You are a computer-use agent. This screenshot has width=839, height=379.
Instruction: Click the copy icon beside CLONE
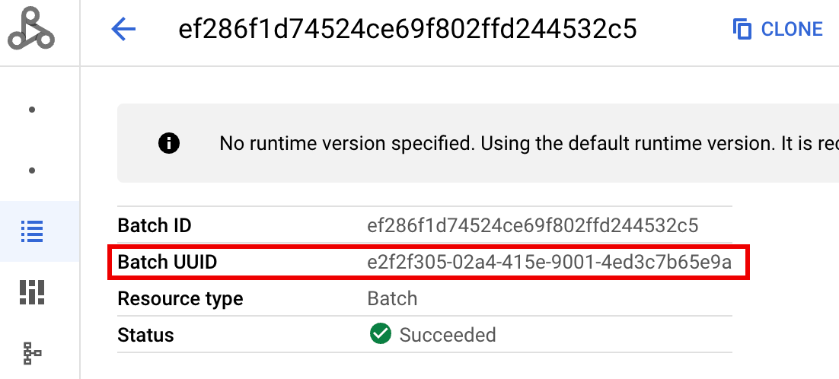(742, 30)
